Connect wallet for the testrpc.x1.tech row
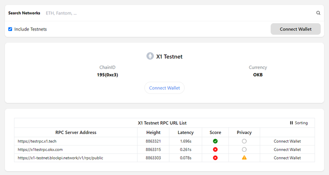Screen dimensions: 329x175 tap(287, 141)
